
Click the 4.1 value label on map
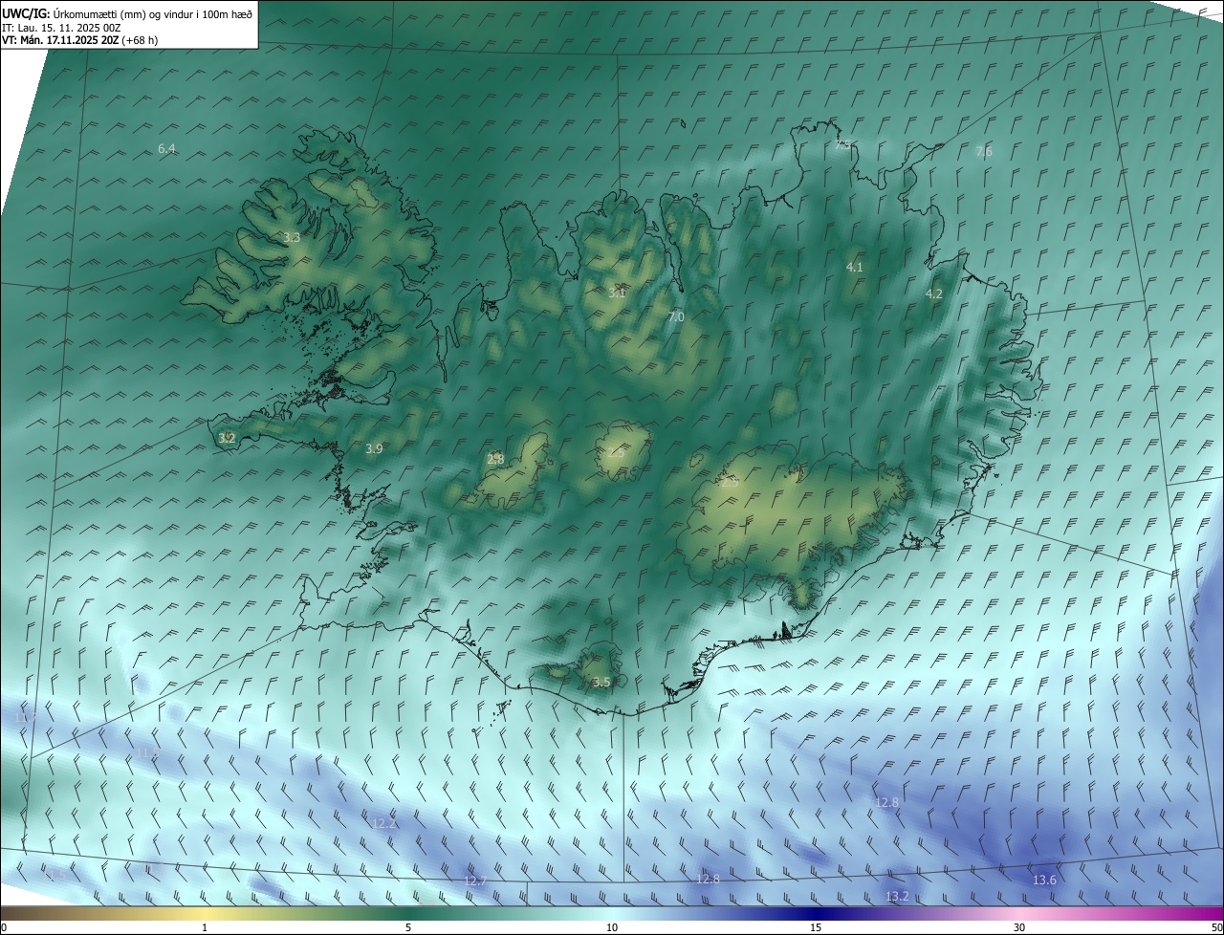tap(855, 268)
